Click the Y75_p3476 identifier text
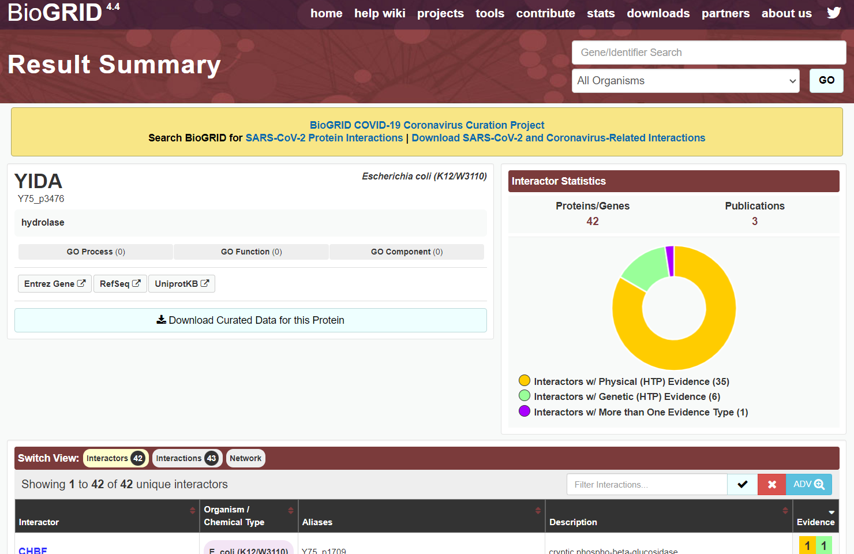Image resolution: width=854 pixels, height=554 pixels. (41, 199)
